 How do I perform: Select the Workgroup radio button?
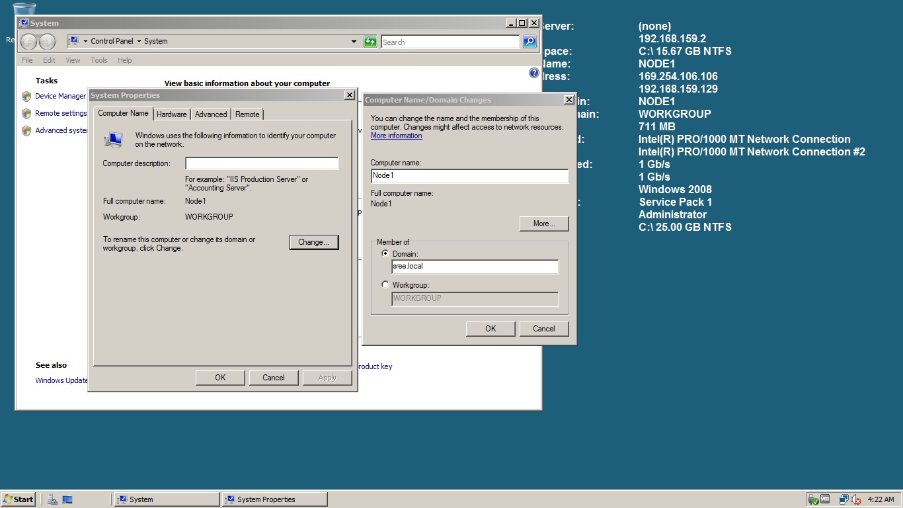coord(385,284)
